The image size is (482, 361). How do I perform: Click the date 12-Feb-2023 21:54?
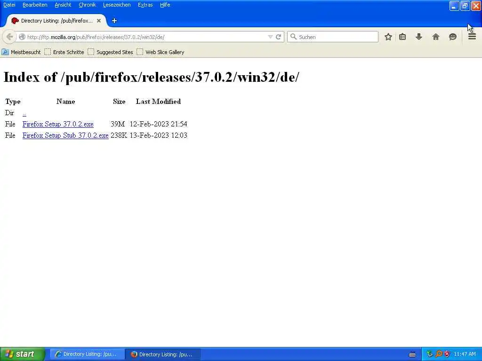tap(158, 124)
